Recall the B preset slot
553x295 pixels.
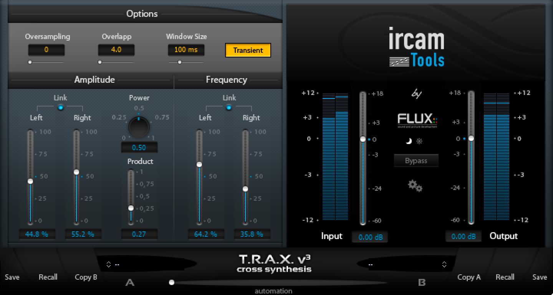coord(505,277)
